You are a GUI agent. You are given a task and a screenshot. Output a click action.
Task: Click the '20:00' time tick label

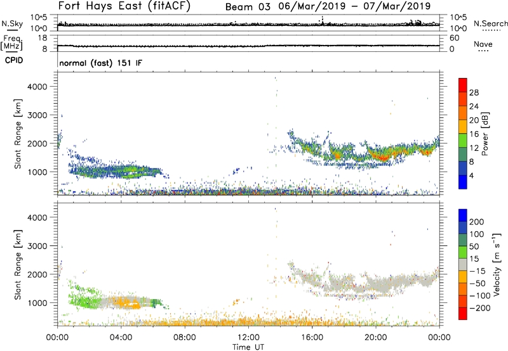[x=375, y=338]
